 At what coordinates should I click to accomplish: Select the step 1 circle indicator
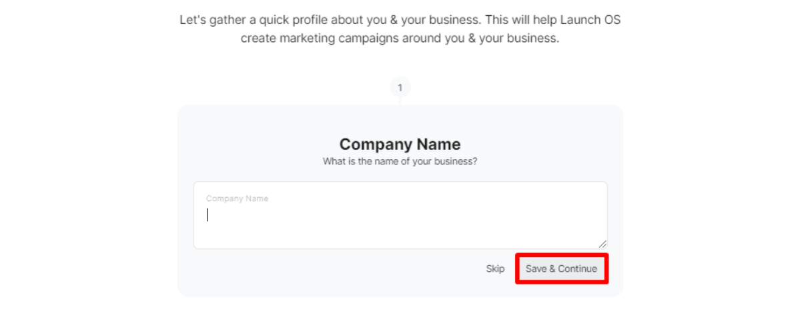400,88
